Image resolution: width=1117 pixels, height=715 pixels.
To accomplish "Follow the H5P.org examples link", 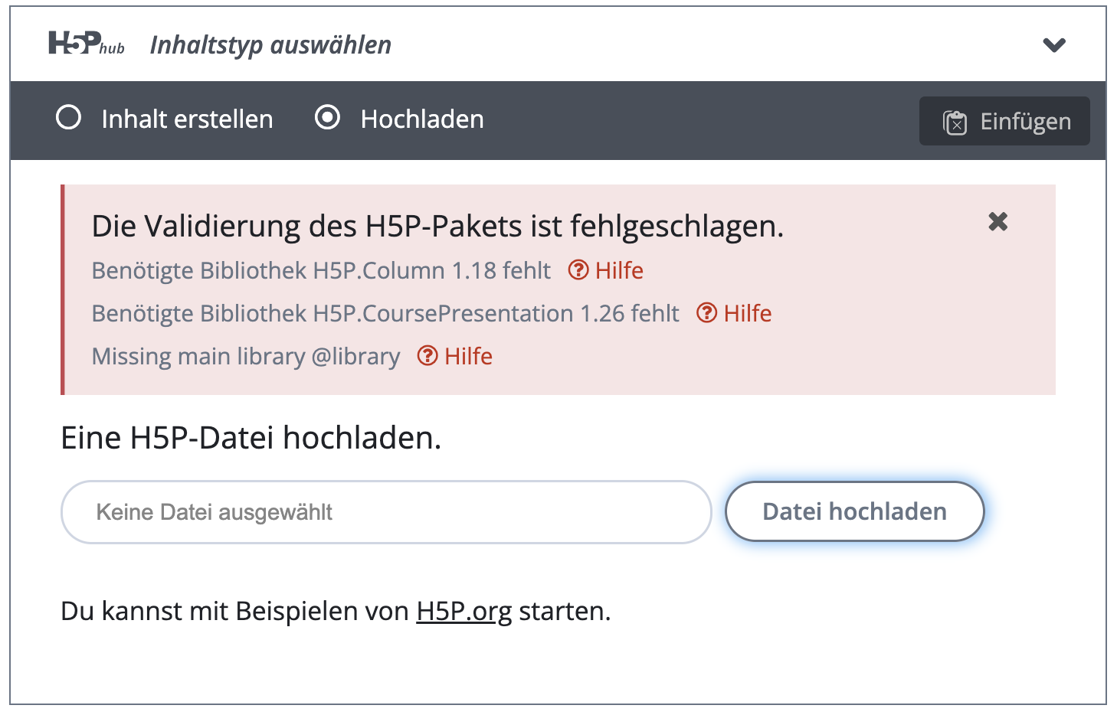I will click(464, 611).
